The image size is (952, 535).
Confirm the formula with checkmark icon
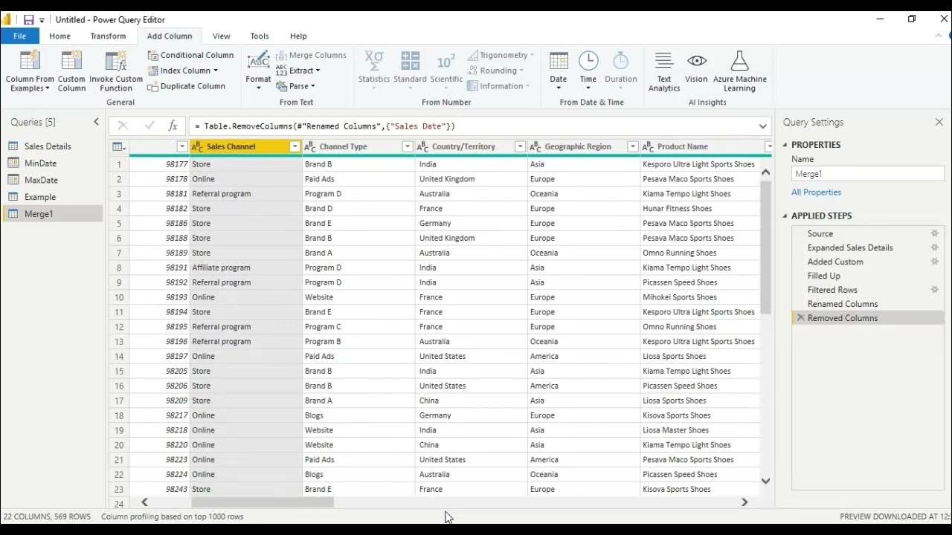[149, 126]
